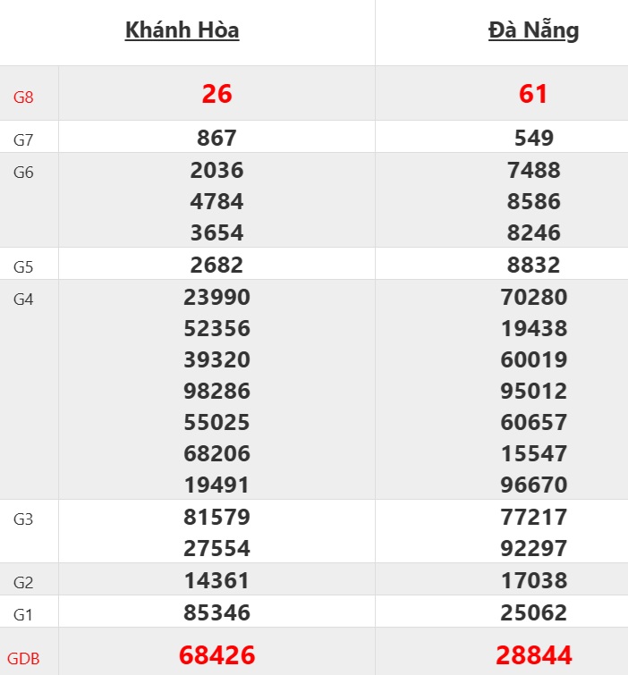Open the Đà Nẵng province link
The width and height of the screenshot is (628, 675).
click(533, 30)
